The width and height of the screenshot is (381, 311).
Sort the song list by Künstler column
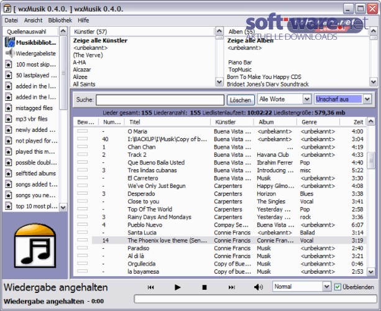(x=232, y=122)
